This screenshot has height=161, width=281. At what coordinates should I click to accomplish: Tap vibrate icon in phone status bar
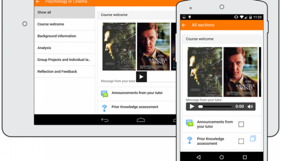point(236,17)
